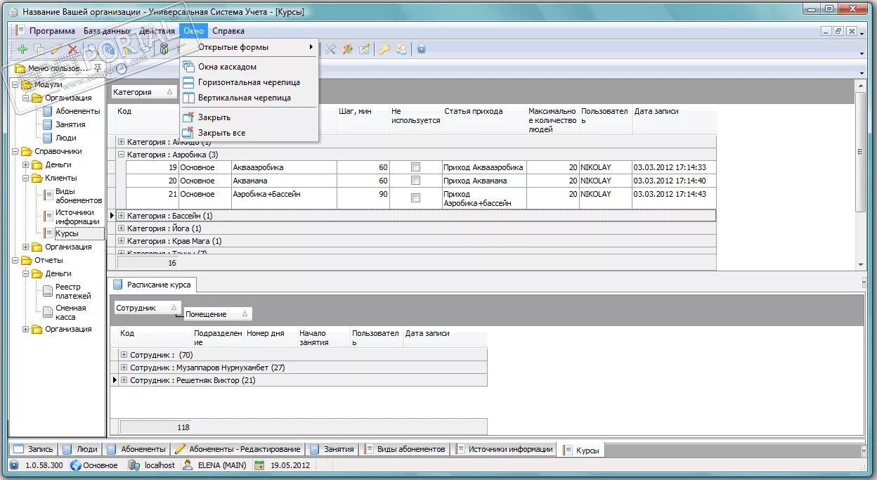
Task: Click the Users group toolbar icon
Action: pos(401,49)
